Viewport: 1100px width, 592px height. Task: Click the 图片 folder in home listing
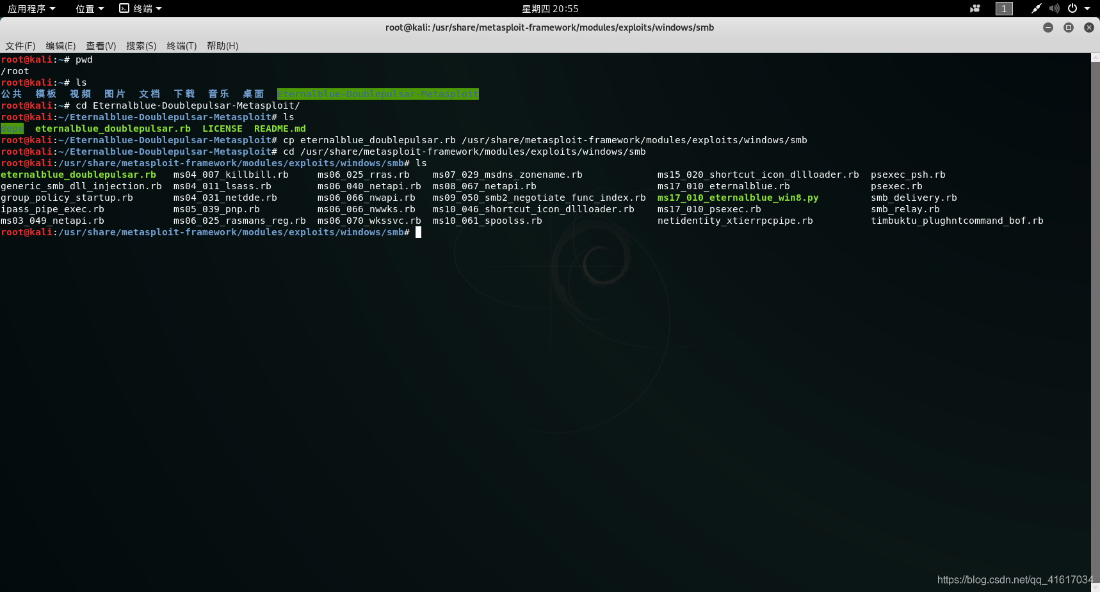tap(115, 94)
